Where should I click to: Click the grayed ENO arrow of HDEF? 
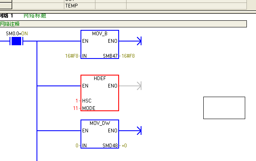coord(139,86)
